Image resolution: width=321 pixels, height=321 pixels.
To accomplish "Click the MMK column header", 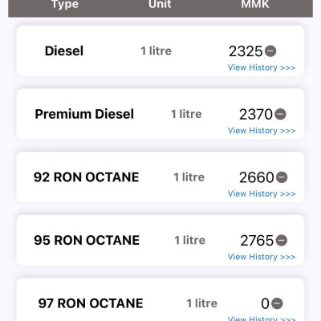I will click(x=255, y=4).
